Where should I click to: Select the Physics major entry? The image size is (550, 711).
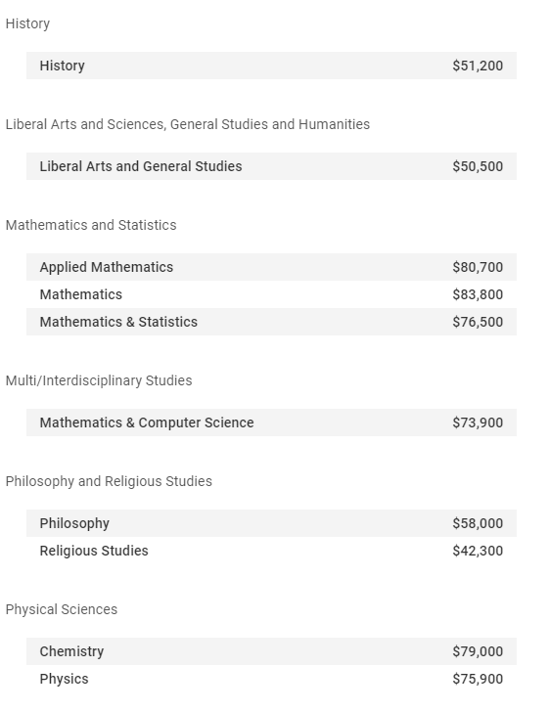coord(271,679)
